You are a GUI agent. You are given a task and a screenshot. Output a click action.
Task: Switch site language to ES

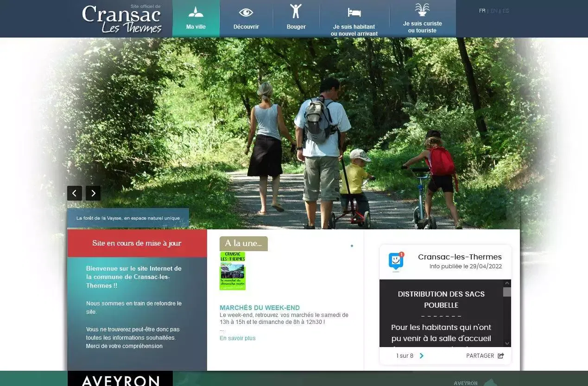[506, 11]
